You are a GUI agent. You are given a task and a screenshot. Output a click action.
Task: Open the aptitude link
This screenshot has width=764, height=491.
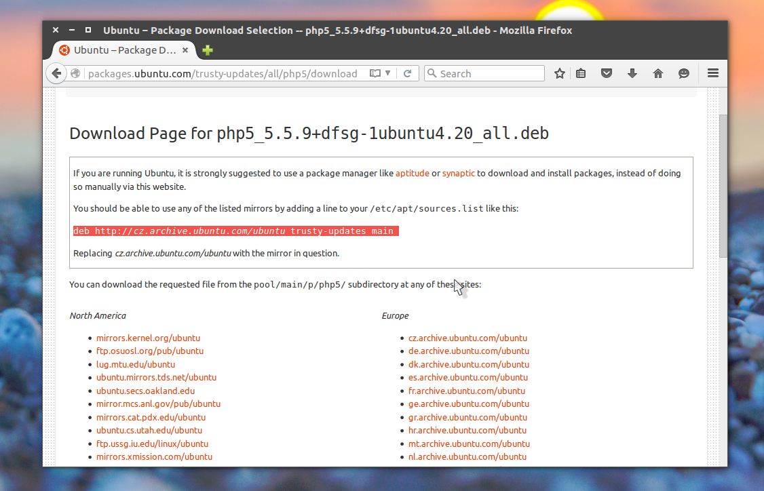(413, 174)
